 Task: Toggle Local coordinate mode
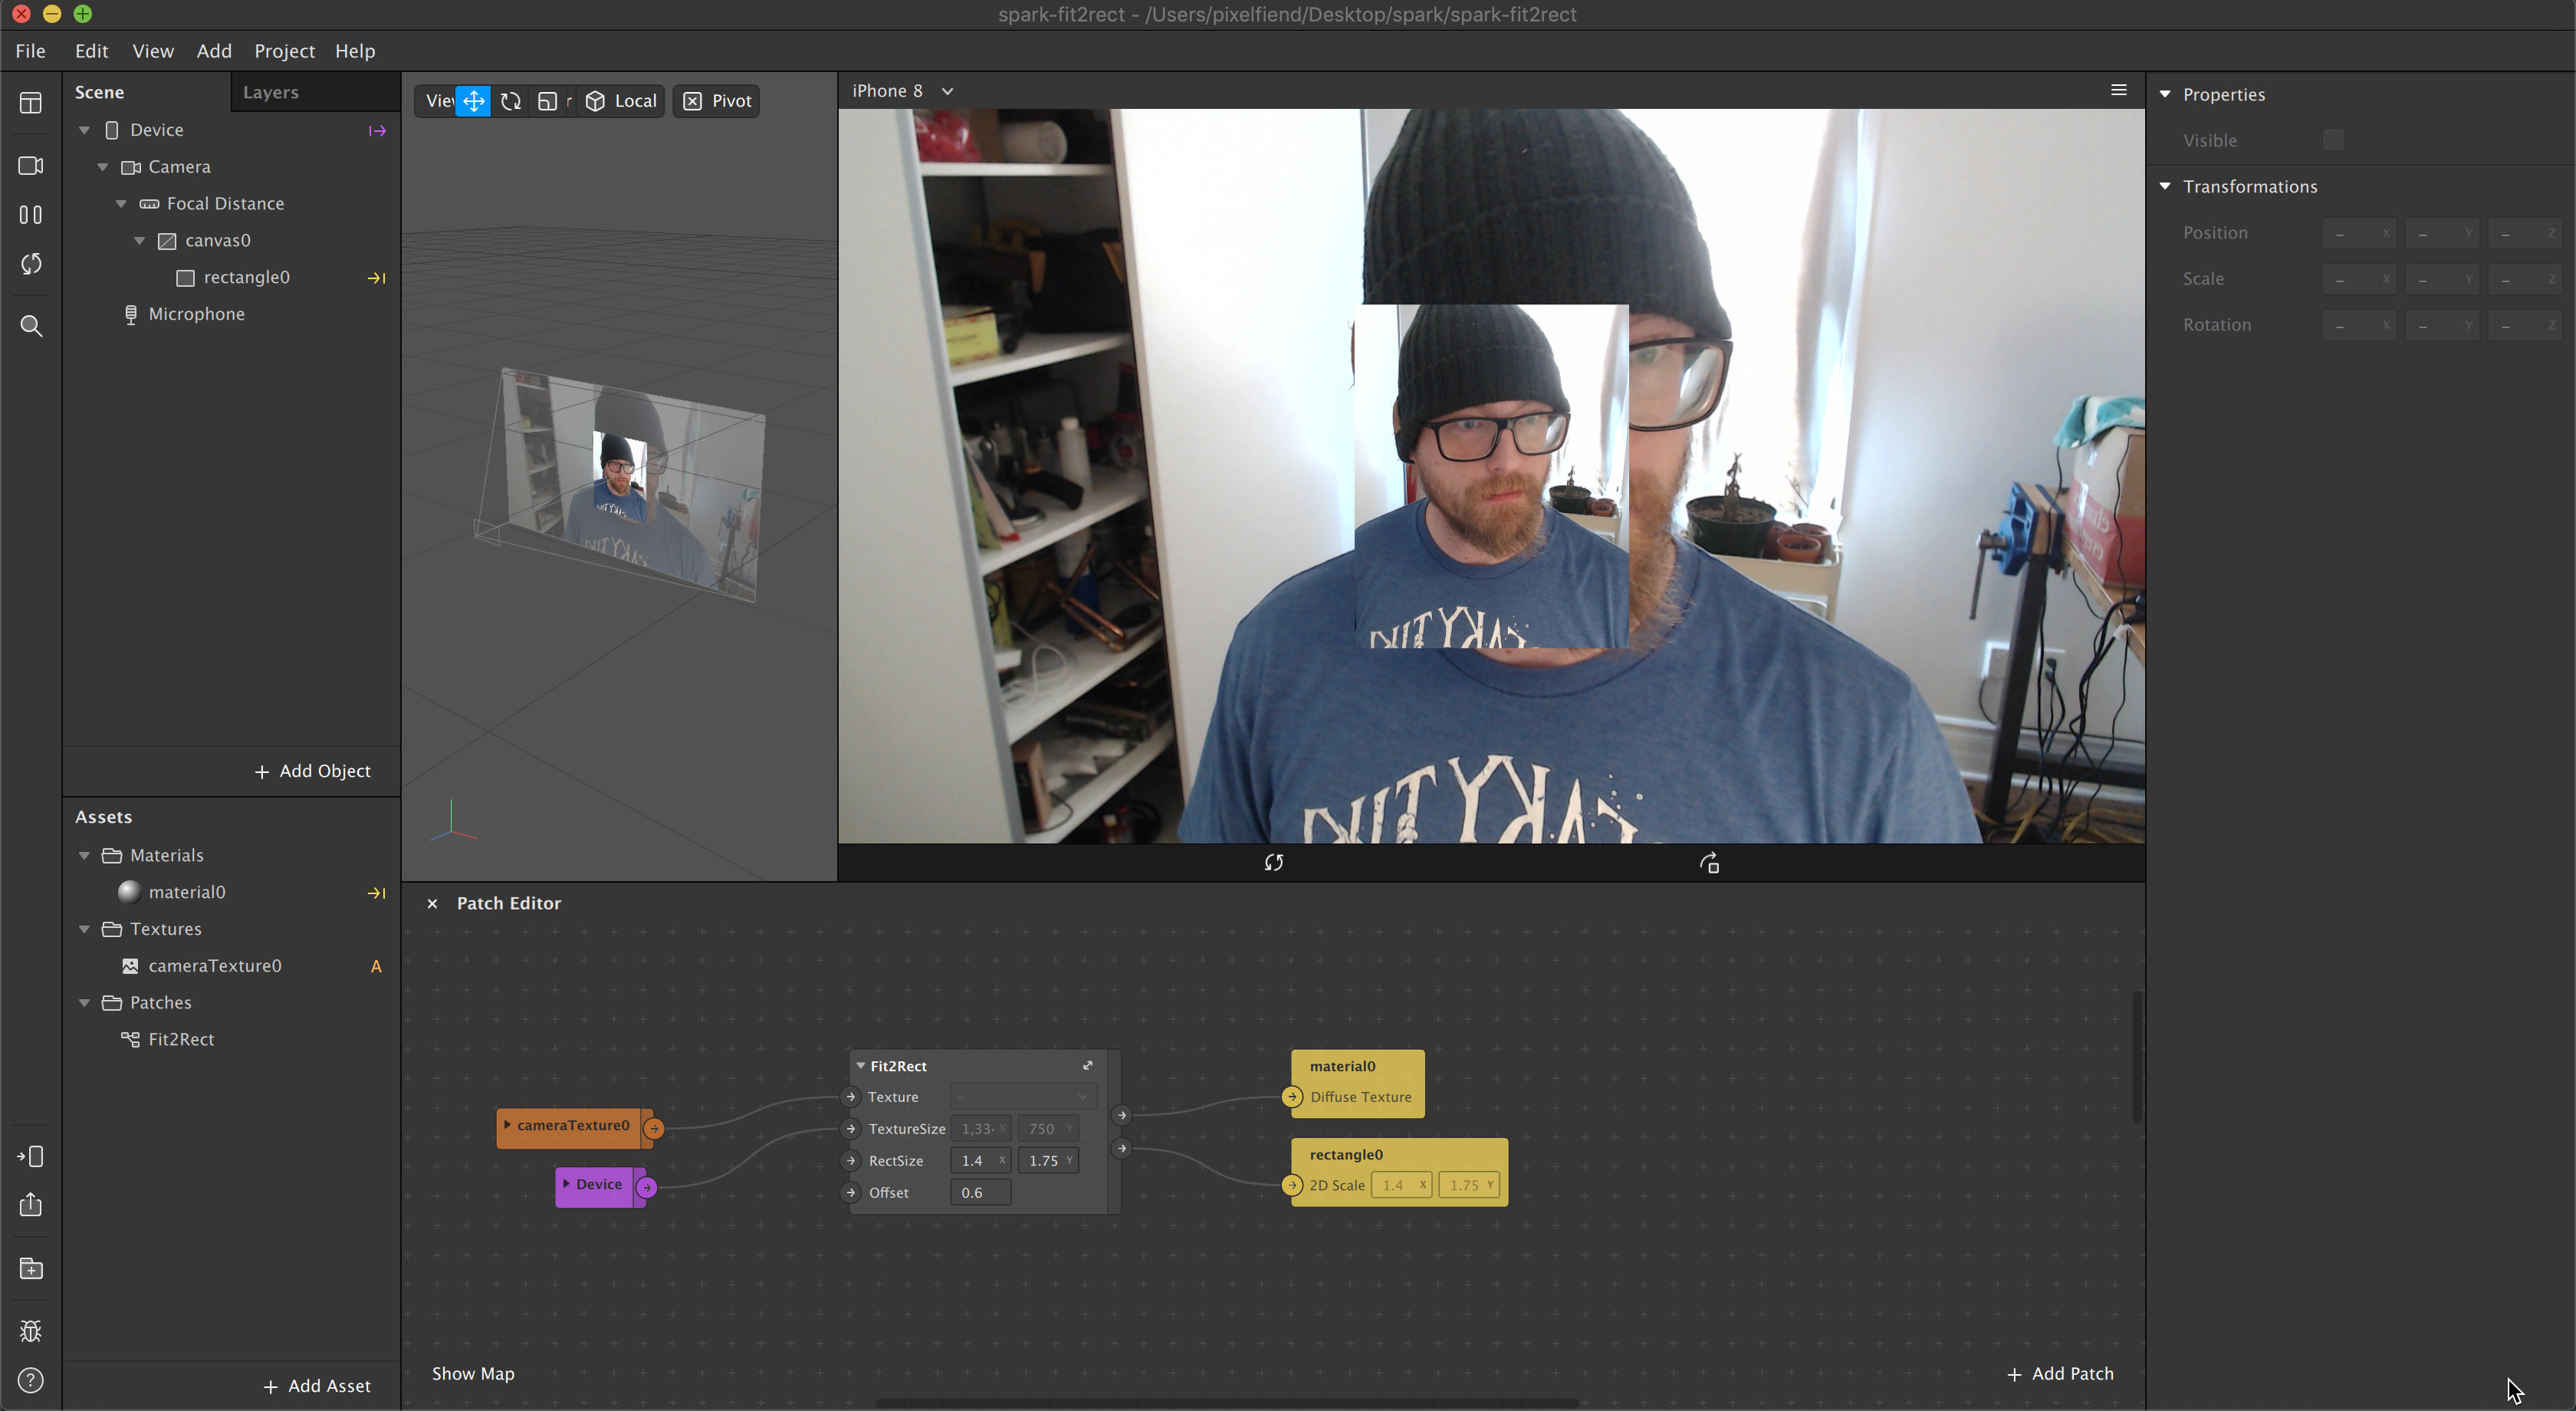pos(621,100)
